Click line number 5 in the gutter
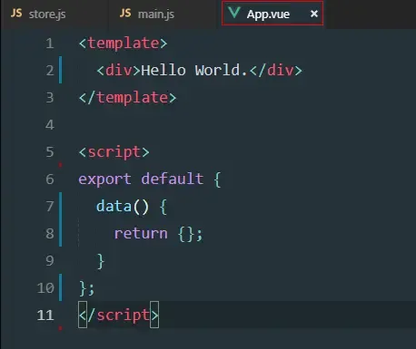416x349 pixels. point(50,152)
